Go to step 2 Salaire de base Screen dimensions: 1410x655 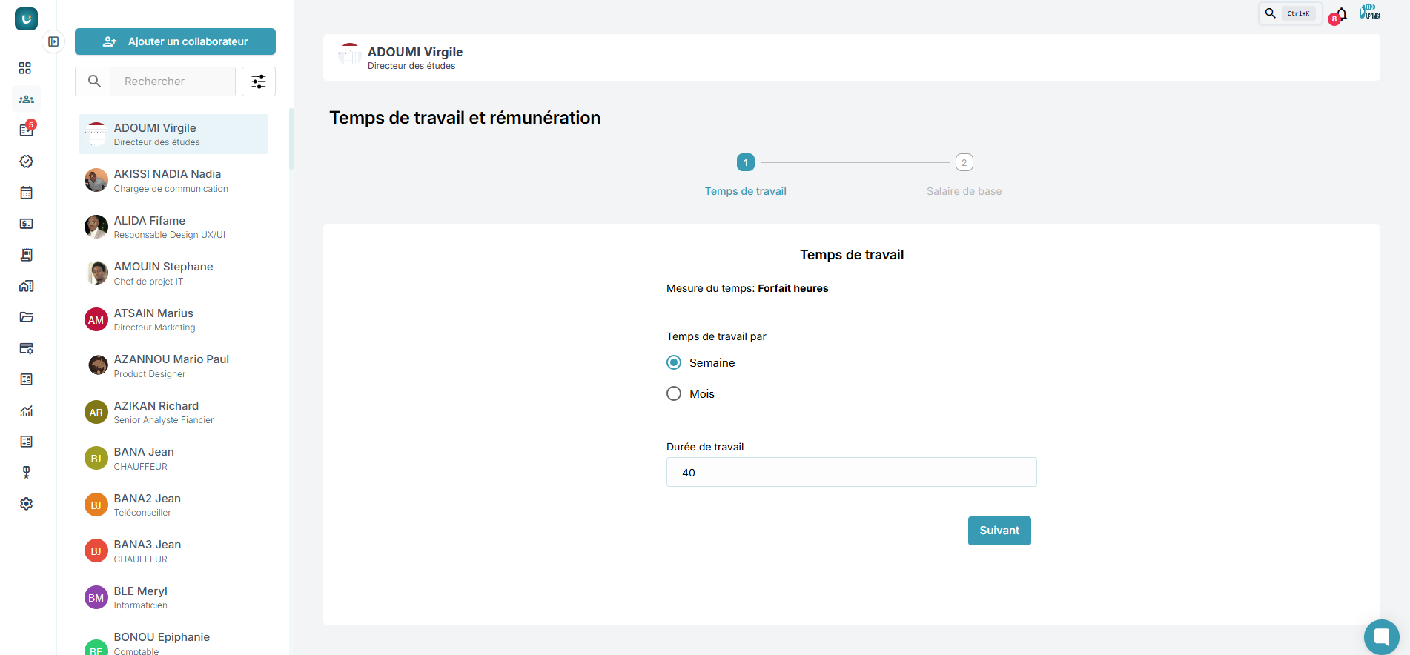pyautogui.click(x=964, y=162)
